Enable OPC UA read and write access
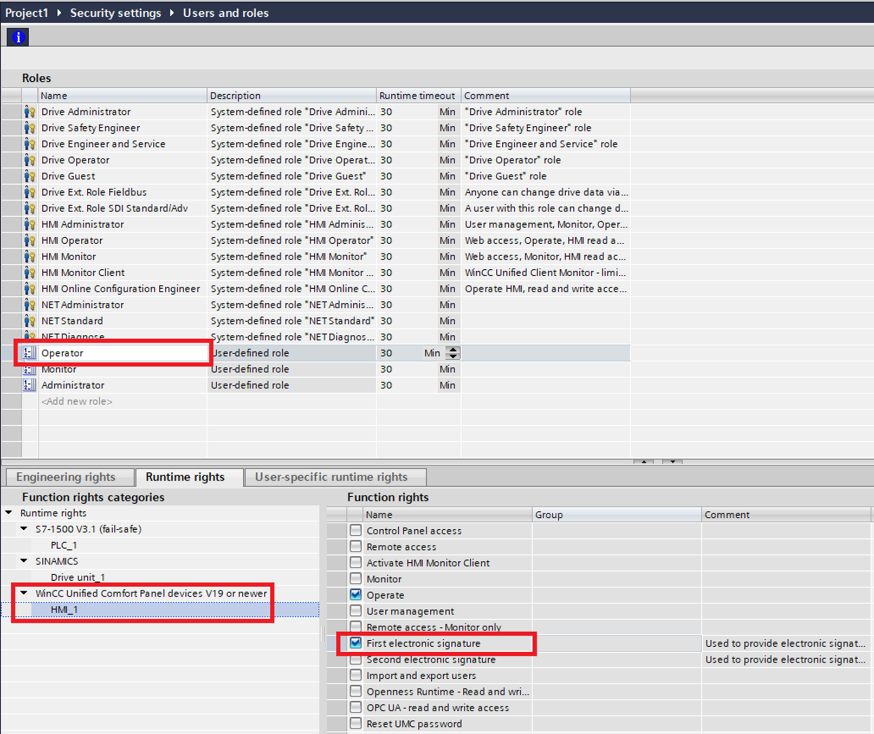Viewport: 874px width, 734px height. pyautogui.click(x=355, y=707)
